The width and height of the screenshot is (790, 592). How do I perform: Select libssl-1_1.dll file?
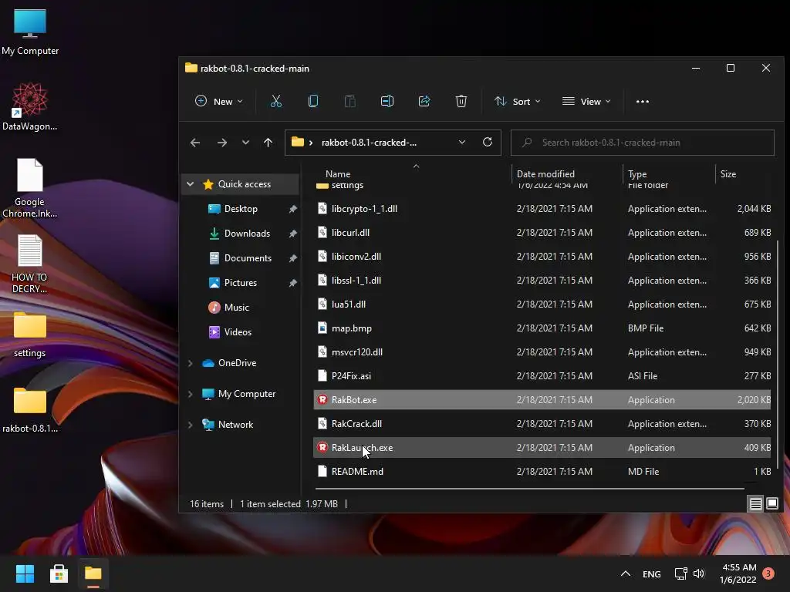(x=542, y=281)
